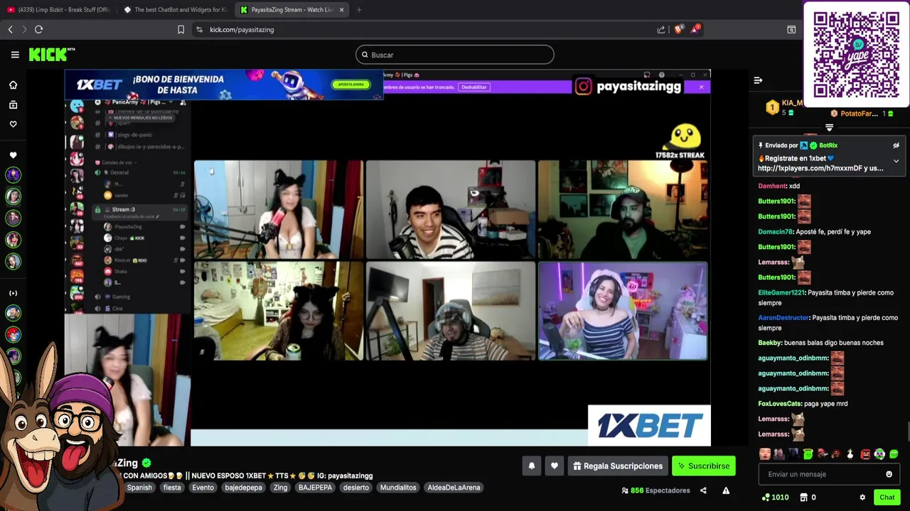Select the BAJEPEPA tag
The width and height of the screenshot is (910, 511).
(315, 488)
